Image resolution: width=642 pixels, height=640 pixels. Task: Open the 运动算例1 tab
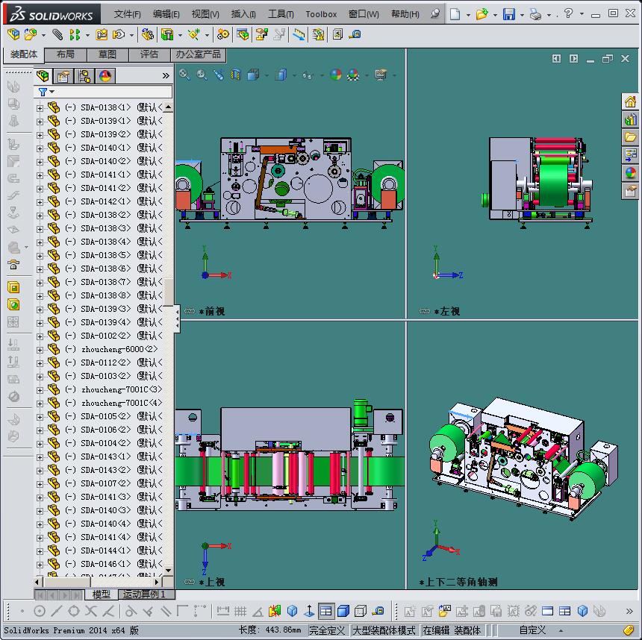(146, 594)
